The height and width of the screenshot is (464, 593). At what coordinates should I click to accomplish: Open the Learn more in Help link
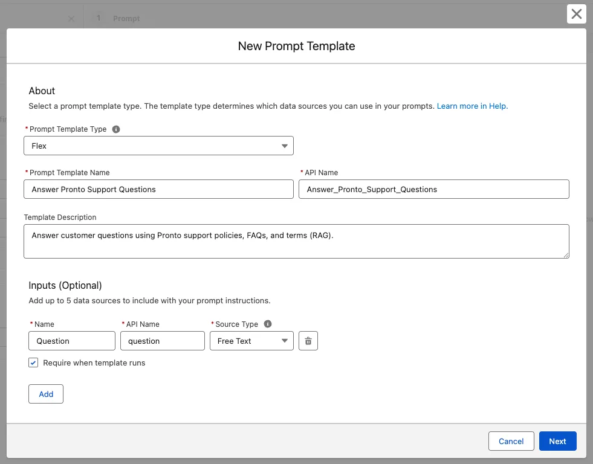click(x=472, y=106)
